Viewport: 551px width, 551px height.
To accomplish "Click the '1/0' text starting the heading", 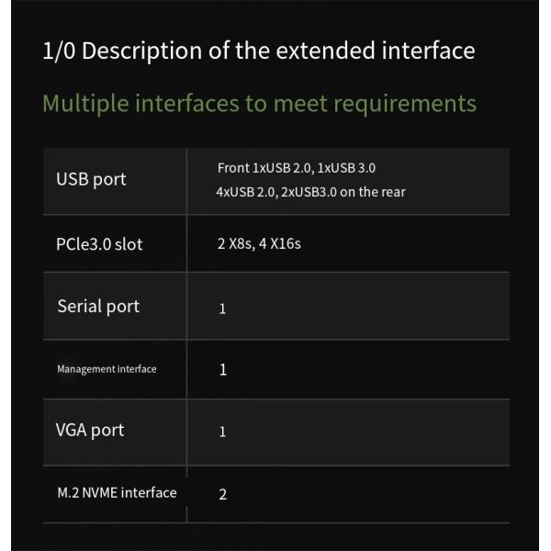I will [x=61, y=50].
